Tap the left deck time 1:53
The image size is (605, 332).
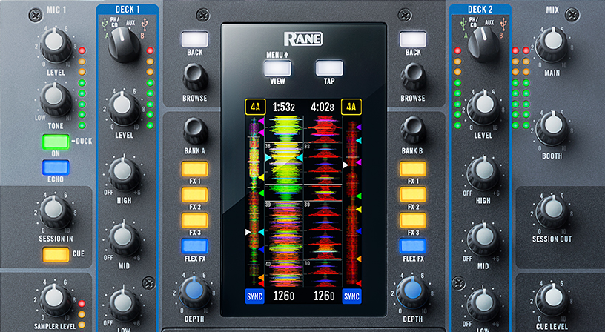tap(283, 107)
